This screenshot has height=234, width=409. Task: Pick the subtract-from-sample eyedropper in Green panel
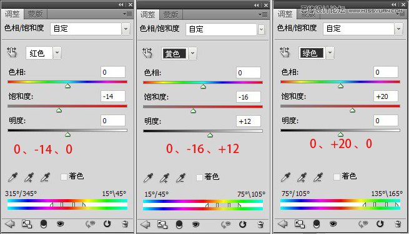click(318, 177)
